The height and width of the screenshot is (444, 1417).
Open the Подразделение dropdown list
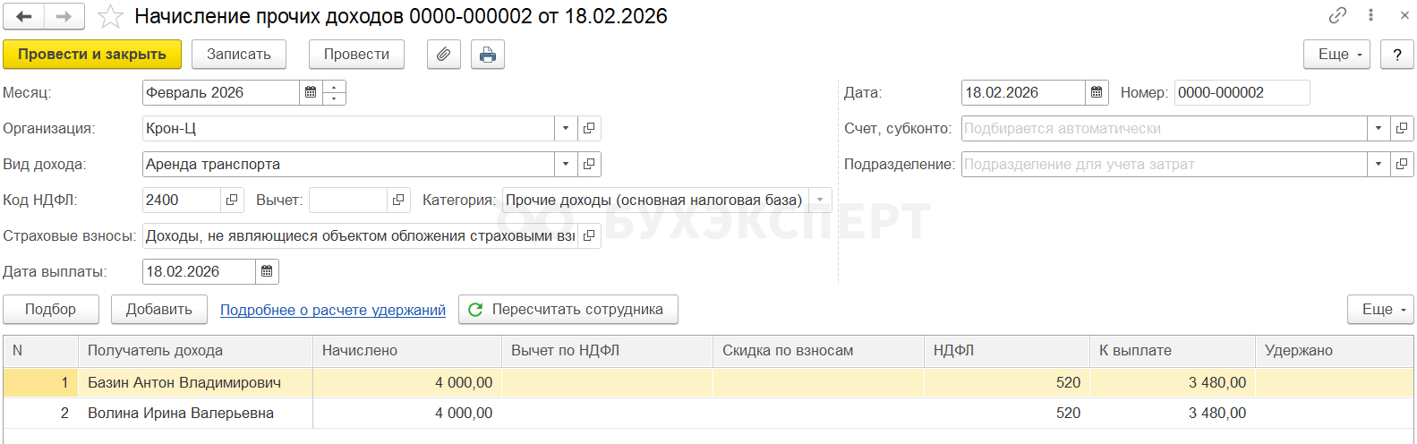tap(1379, 165)
